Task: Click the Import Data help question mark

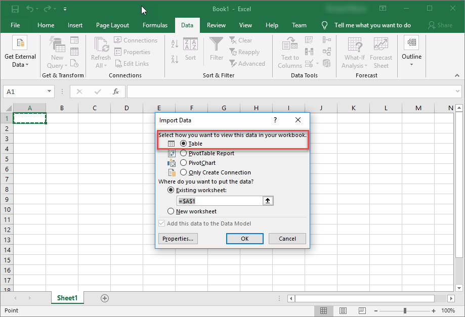Action: (x=275, y=120)
